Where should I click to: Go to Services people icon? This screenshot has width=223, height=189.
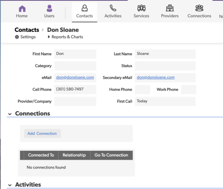coord(142,8)
